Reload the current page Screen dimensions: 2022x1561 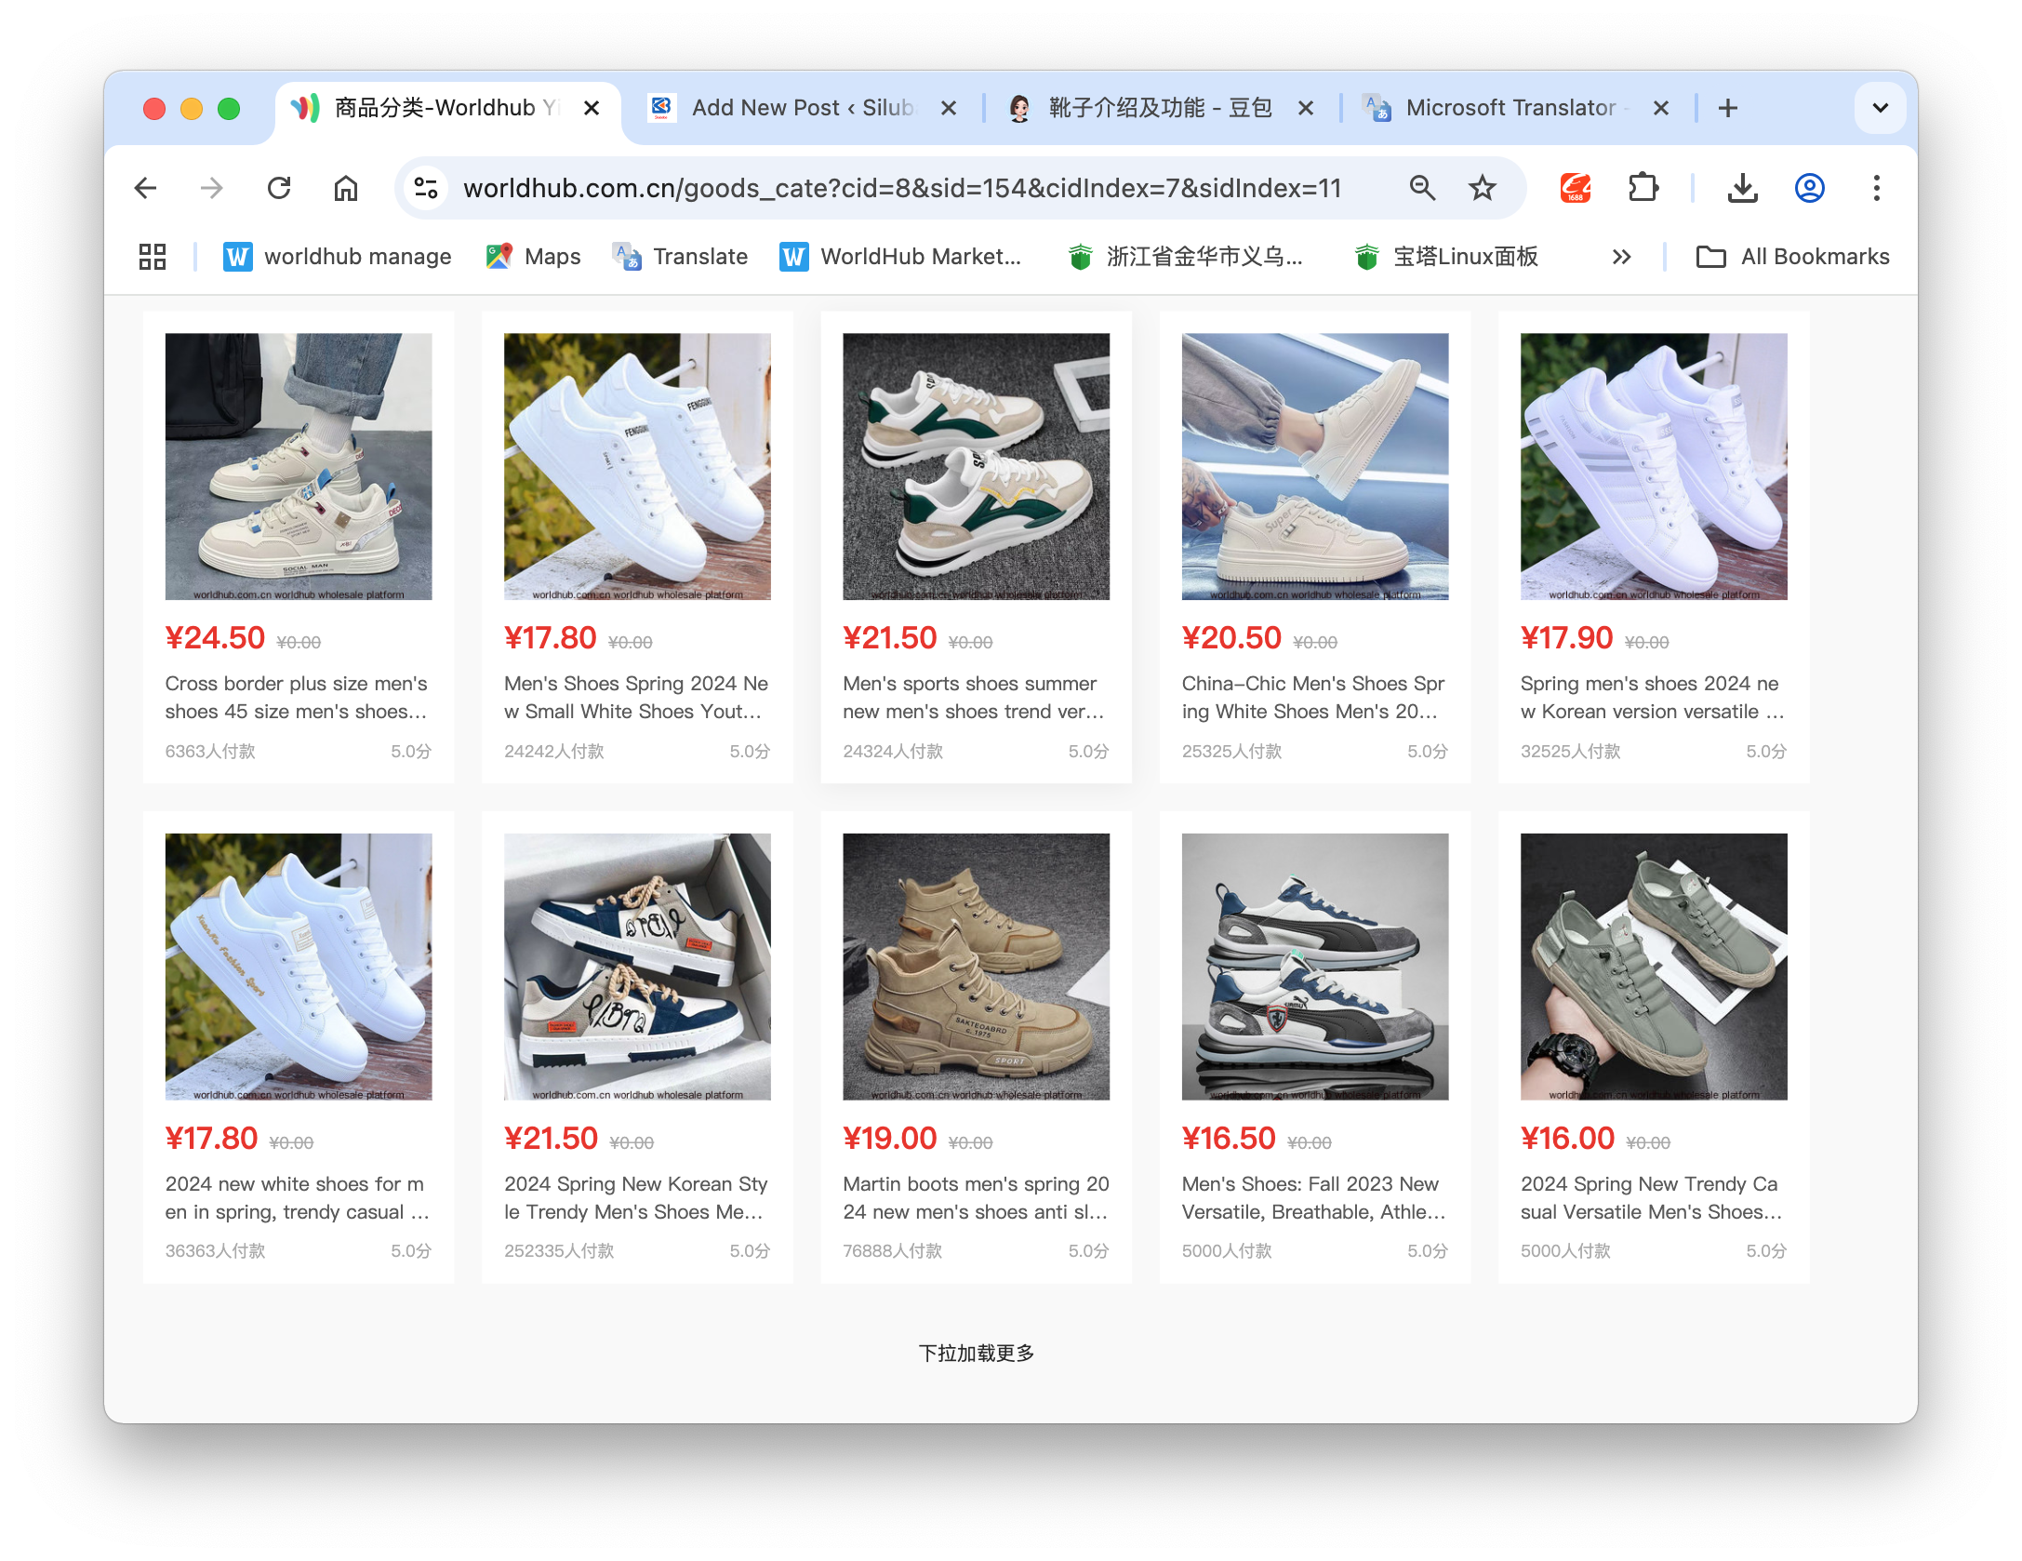pos(279,189)
